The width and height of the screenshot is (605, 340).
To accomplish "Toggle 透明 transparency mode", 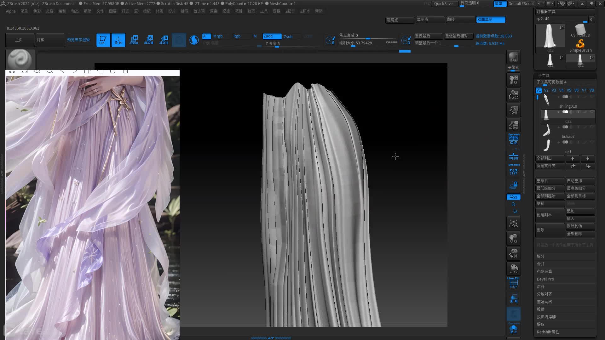I will 513,299.
